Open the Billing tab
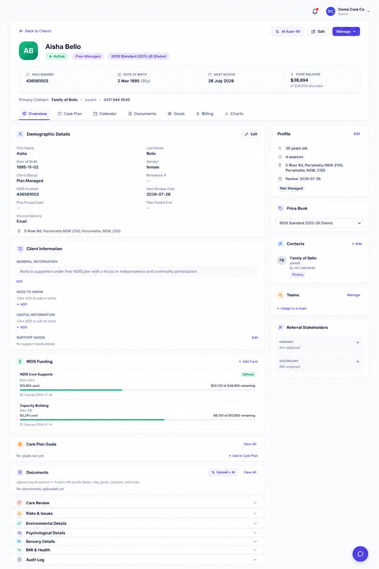 click(205, 114)
